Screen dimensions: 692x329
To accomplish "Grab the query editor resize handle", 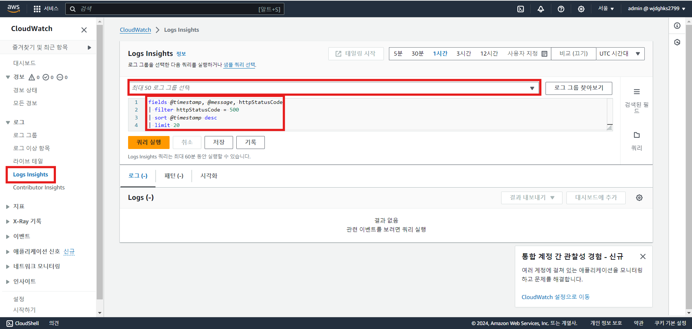I will pyautogui.click(x=609, y=127).
